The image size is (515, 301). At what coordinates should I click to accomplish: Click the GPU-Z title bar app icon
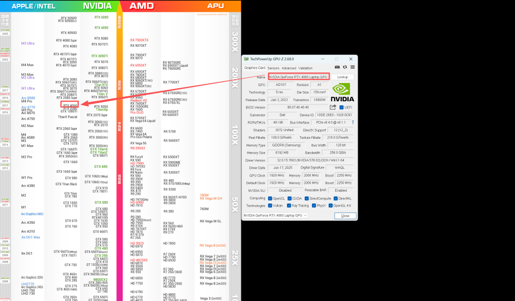click(247, 59)
